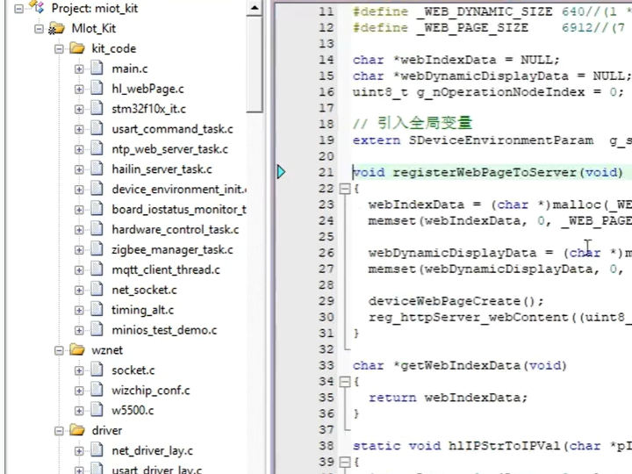The width and height of the screenshot is (632, 474).
Task: Collapse the kit_code group in project tree
Action: point(59,48)
